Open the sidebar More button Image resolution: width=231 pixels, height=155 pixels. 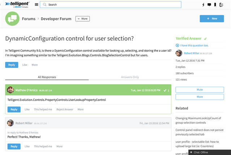tap(200, 97)
